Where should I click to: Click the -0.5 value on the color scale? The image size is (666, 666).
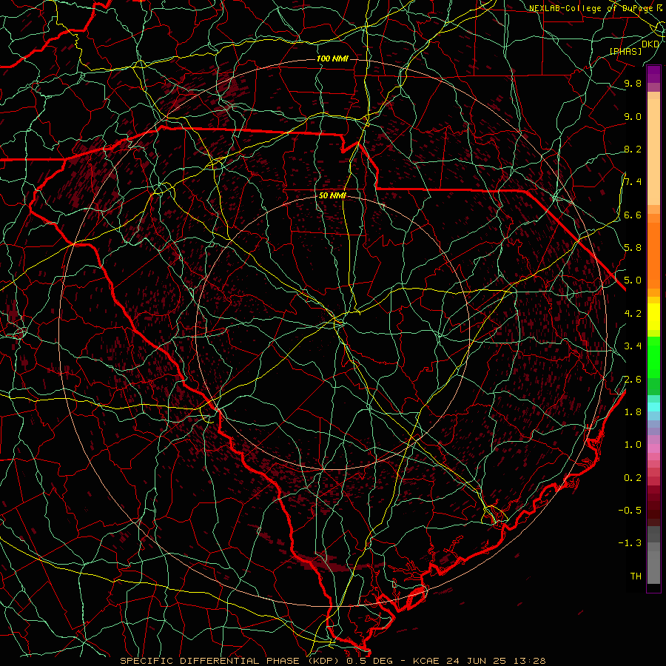coord(630,511)
